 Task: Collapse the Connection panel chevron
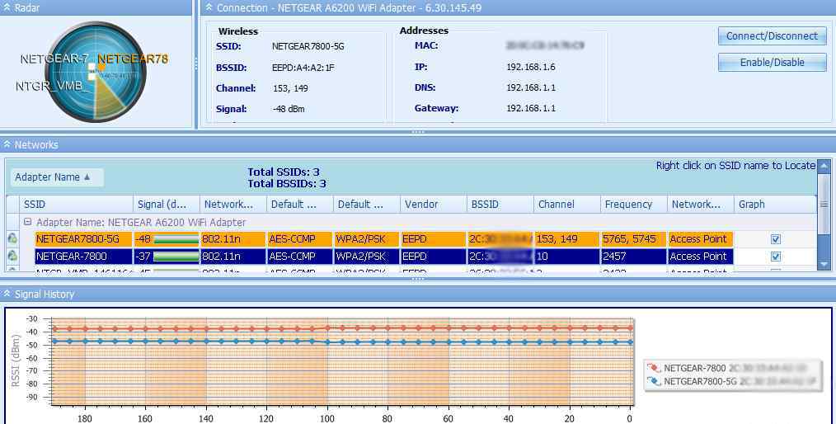tap(209, 7)
